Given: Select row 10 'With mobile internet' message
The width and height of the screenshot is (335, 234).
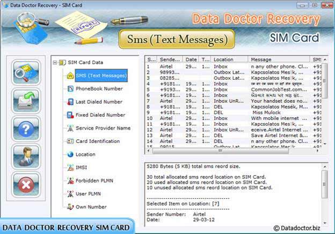Looking at the screenshot, I should tap(234, 118).
